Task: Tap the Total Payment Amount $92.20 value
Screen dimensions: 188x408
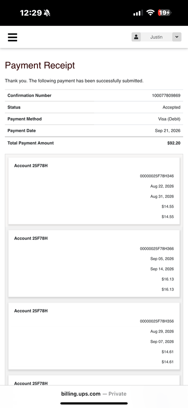Action: 174,143
